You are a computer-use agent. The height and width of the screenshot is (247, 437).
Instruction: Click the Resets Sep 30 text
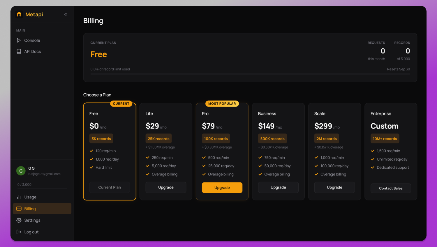click(x=398, y=69)
